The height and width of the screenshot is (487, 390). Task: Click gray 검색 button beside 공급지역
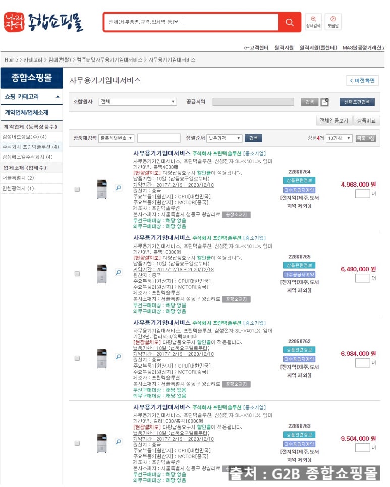[309, 102]
